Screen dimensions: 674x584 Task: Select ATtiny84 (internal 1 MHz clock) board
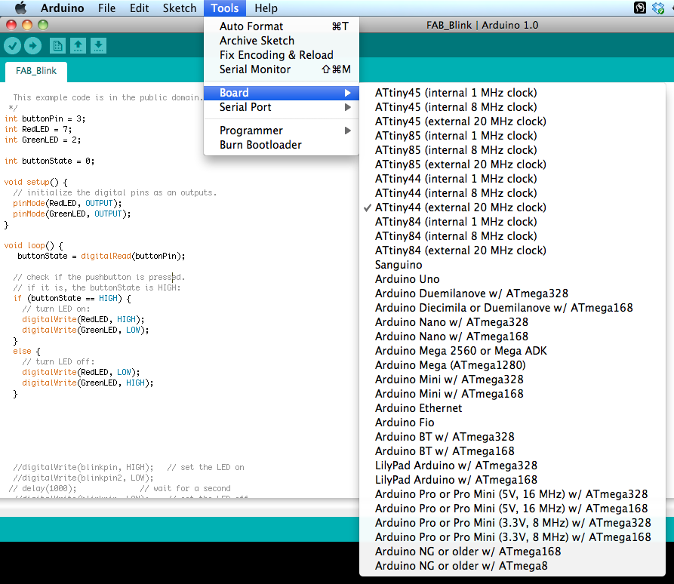pos(512,222)
